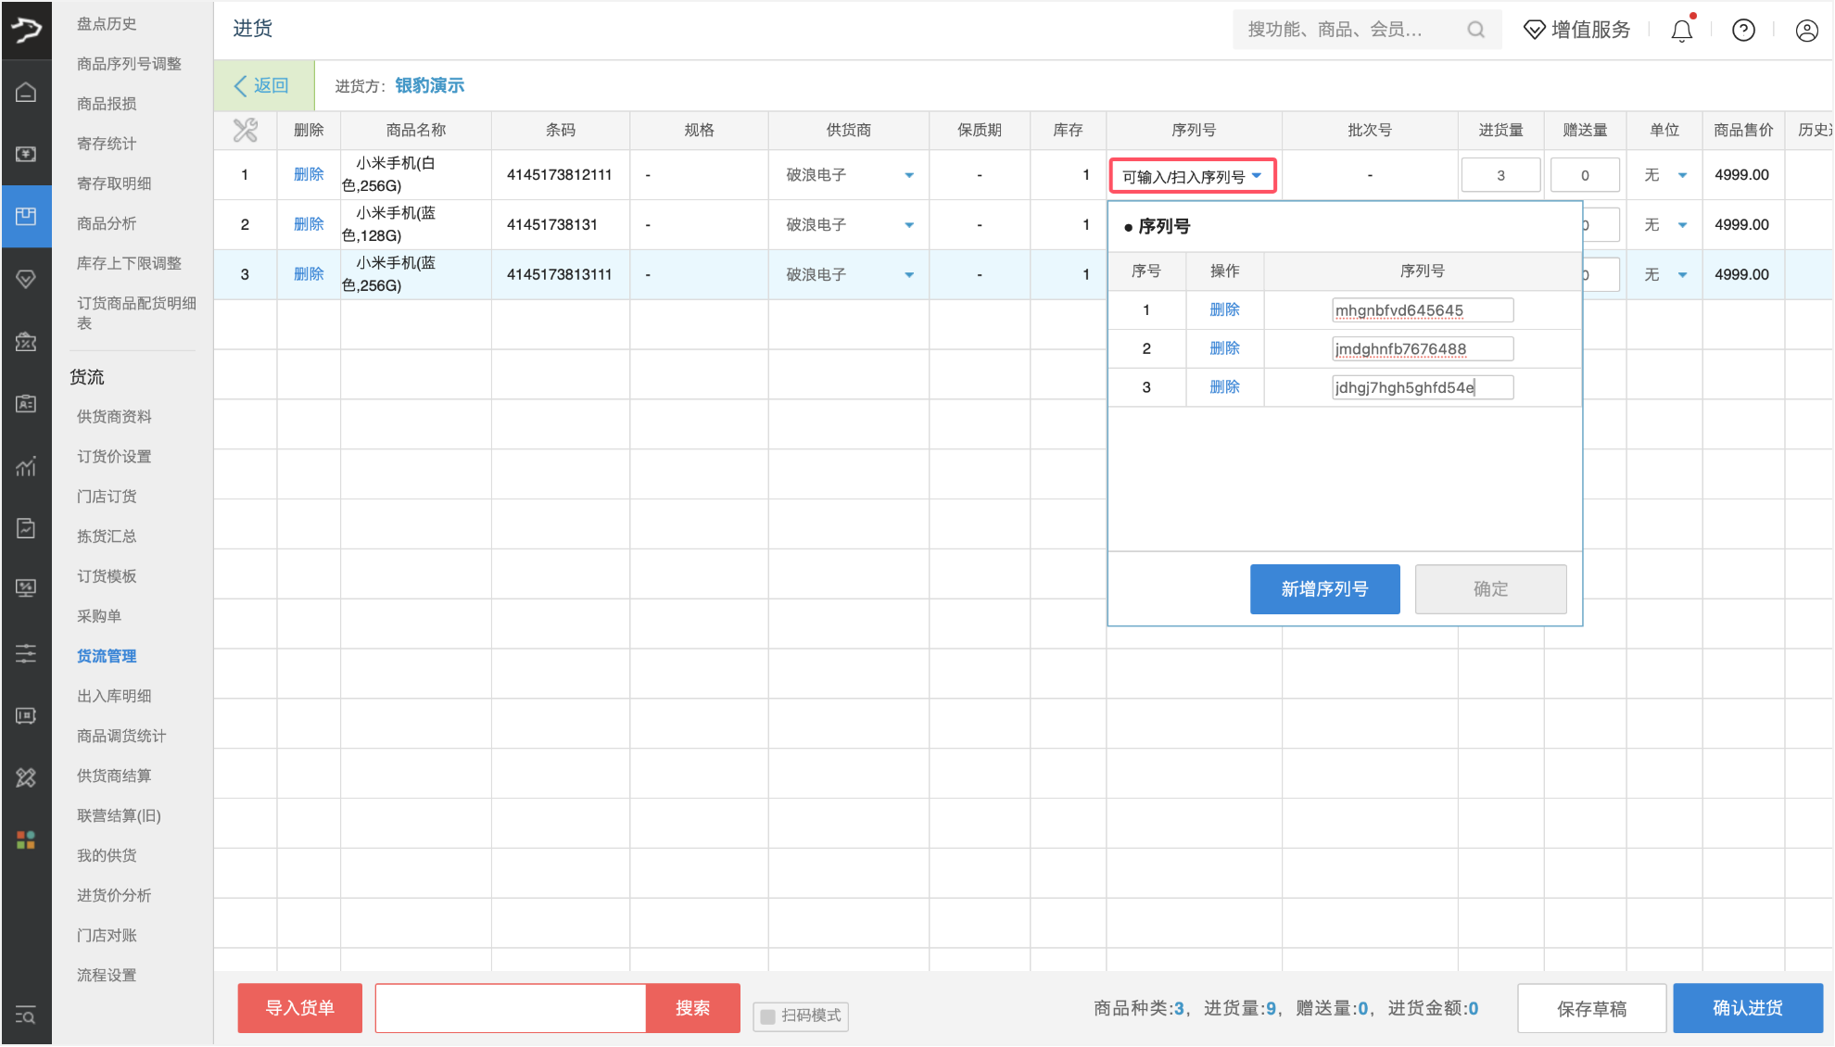Delete serial number row 2
The image size is (1835, 1047).
click(x=1224, y=348)
